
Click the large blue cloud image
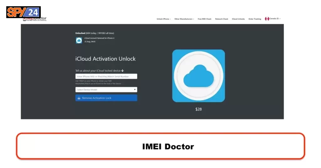198,76
